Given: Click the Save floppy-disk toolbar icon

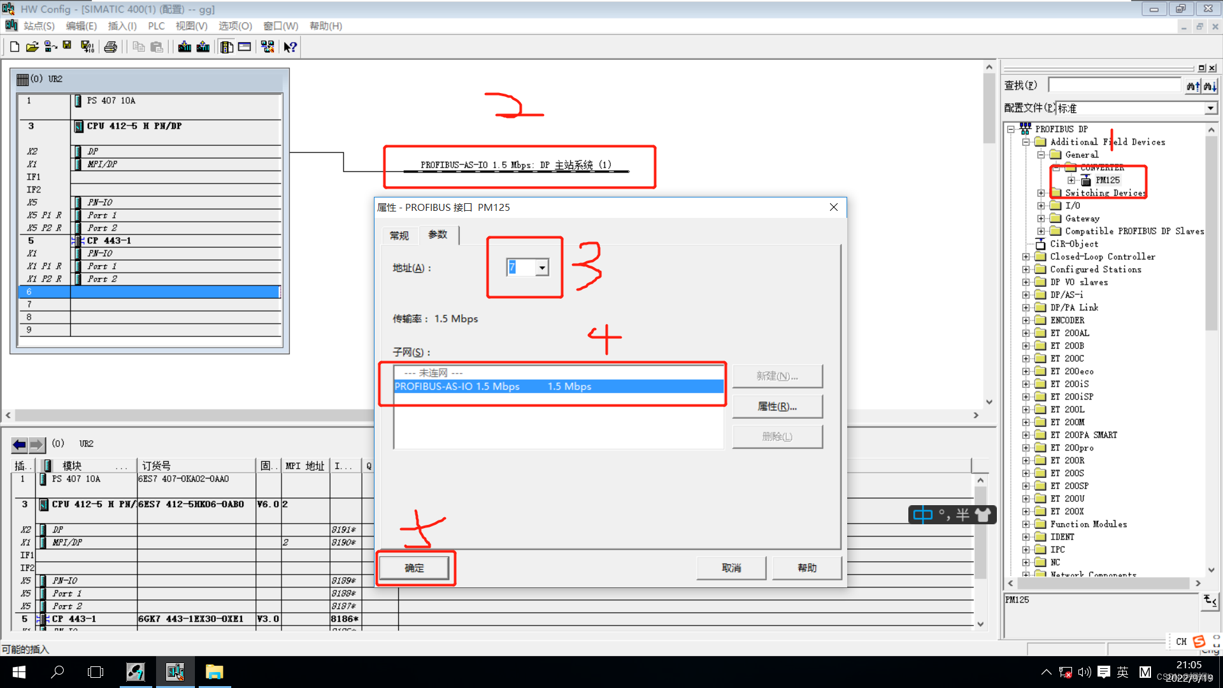Looking at the screenshot, I should tap(67, 47).
